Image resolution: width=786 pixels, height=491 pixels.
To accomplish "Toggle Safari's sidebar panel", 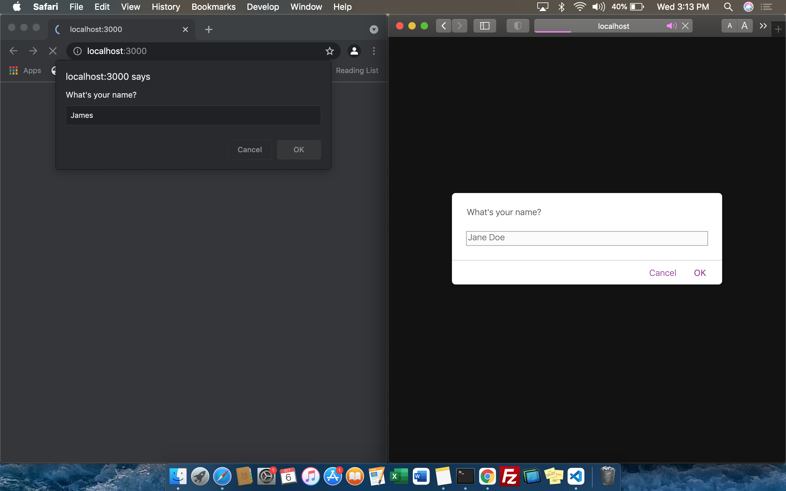I will 484,26.
